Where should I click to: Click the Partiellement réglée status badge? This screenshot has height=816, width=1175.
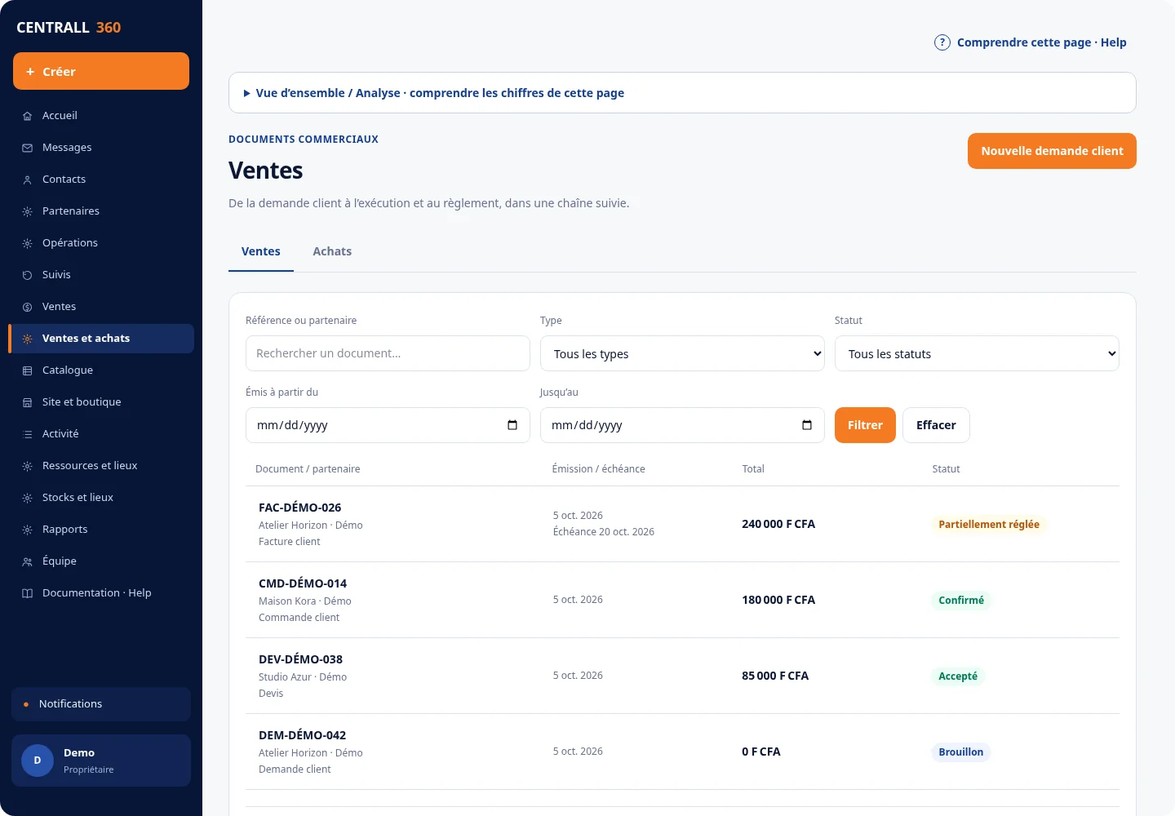click(x=989, y=525)
